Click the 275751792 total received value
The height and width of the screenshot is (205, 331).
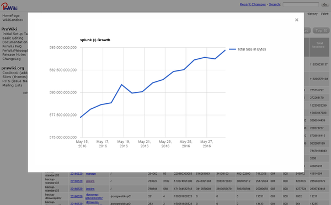317,90
